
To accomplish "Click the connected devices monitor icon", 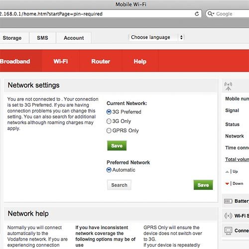I will [228, 231].
